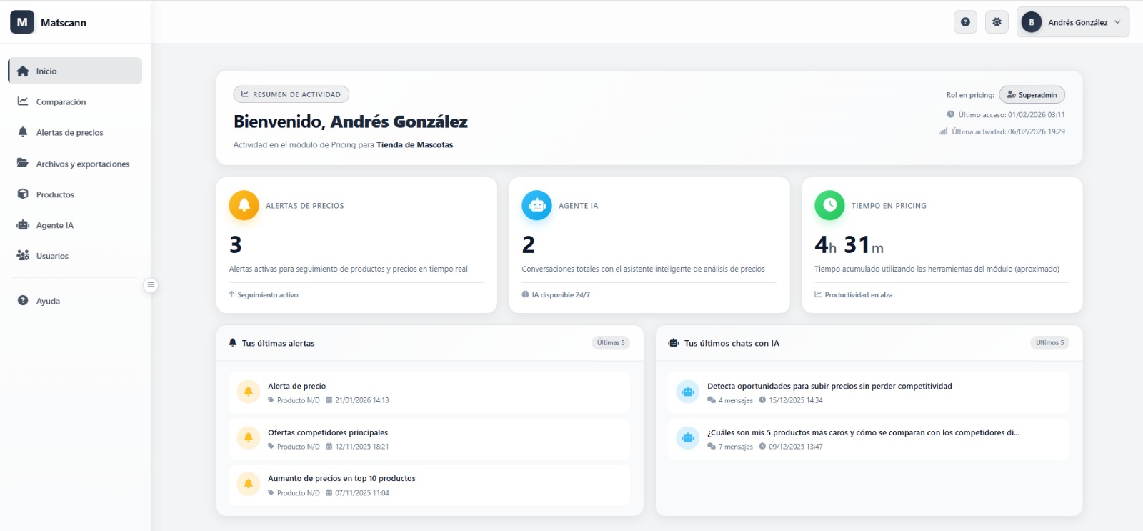
Task: Open Comparación in the sidebar
Action: click(75, 101)
